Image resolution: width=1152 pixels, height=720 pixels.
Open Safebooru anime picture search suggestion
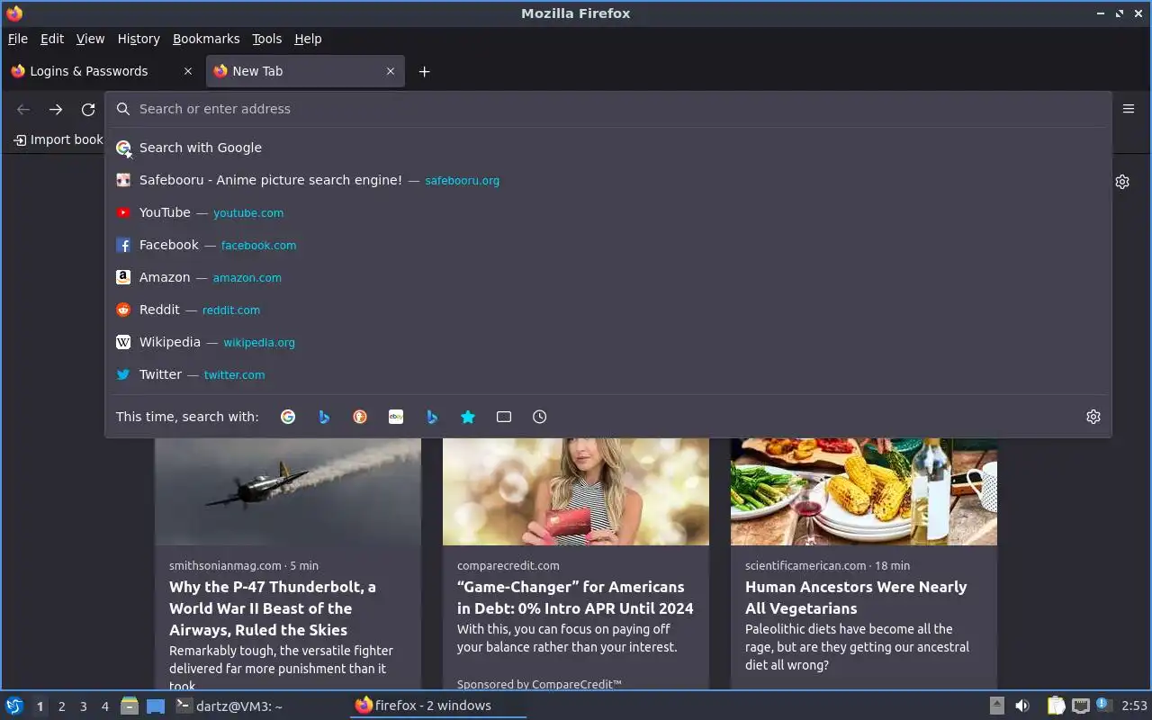608,180
